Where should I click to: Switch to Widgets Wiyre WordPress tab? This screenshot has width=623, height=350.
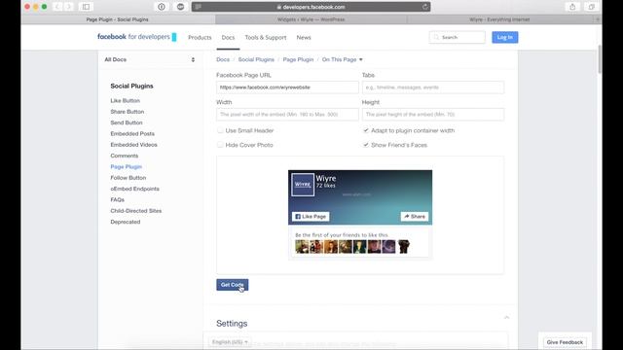click(x=311, y=19)
